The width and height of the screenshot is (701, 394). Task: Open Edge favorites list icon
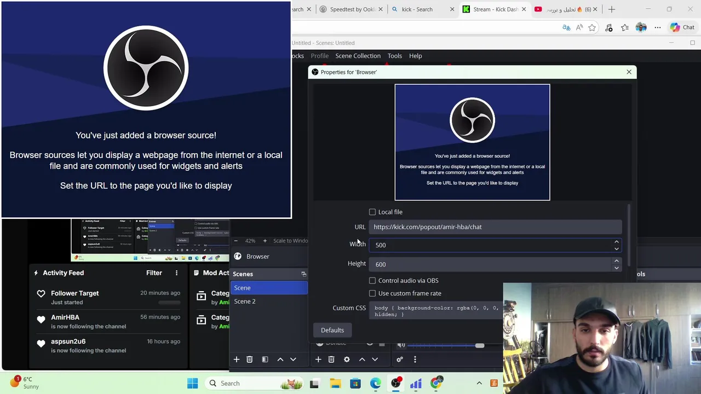pyautogui.click(x=625, y=27)
